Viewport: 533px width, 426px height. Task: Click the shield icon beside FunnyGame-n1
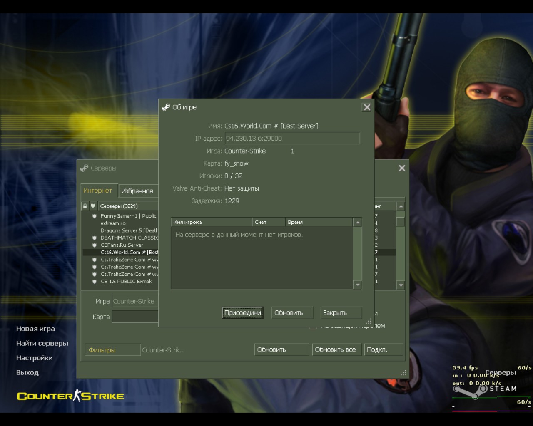coord(95,216)
